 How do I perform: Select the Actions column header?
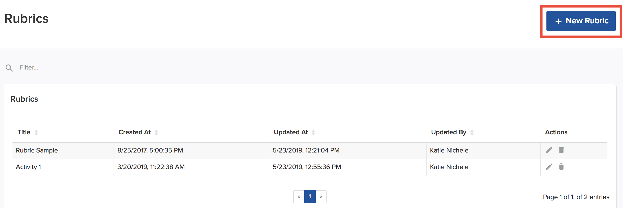point(556,132)
